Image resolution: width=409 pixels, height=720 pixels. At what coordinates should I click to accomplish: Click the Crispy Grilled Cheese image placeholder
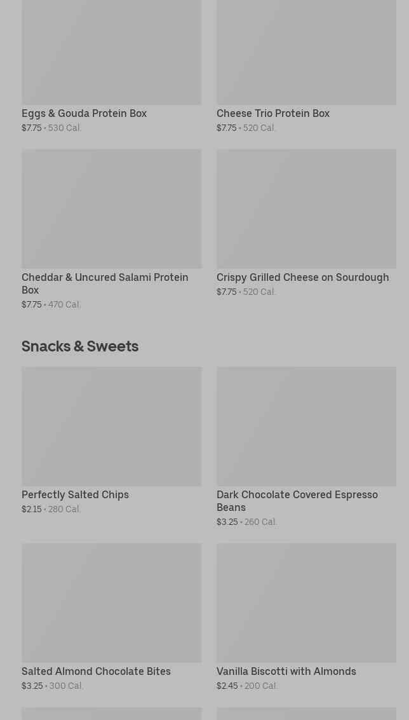pyautogui.click(x=306, y=208)
